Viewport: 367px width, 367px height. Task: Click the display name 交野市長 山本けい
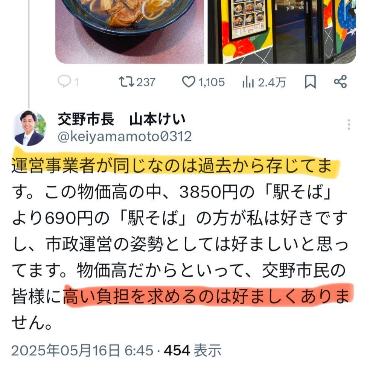[122, 119]
